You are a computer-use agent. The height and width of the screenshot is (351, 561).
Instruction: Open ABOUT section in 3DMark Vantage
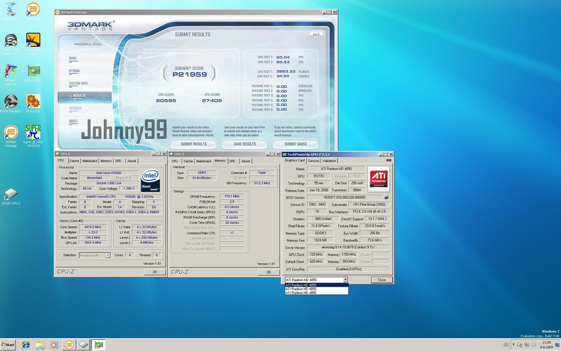pos(73,121)
